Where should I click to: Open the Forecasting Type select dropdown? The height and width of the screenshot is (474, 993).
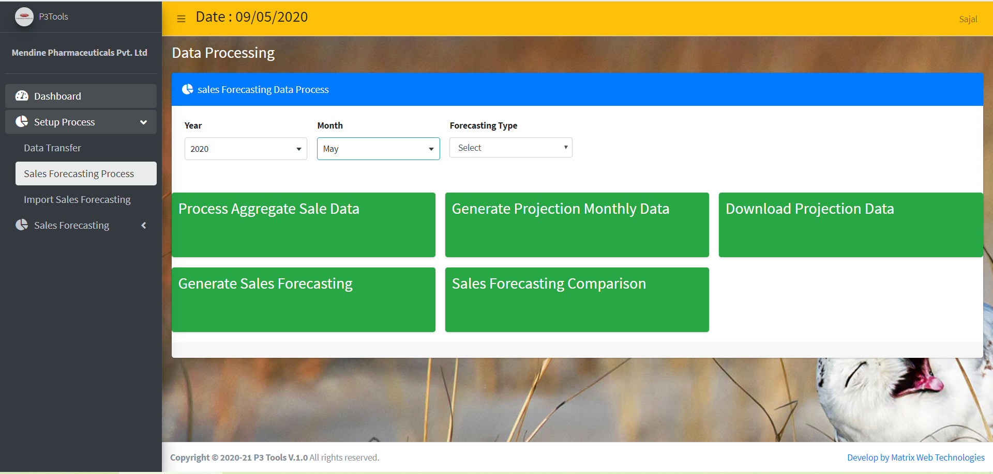[510, 148]
